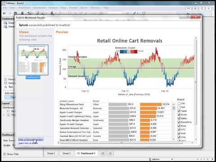
Task: Toggle the Show Title checkbox
Action: (4, 154)
